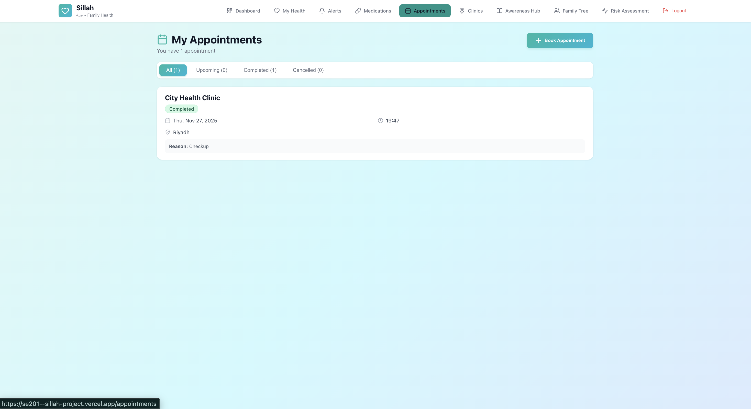Switch to the Upcoming filter tab

(x=212, y=70)
